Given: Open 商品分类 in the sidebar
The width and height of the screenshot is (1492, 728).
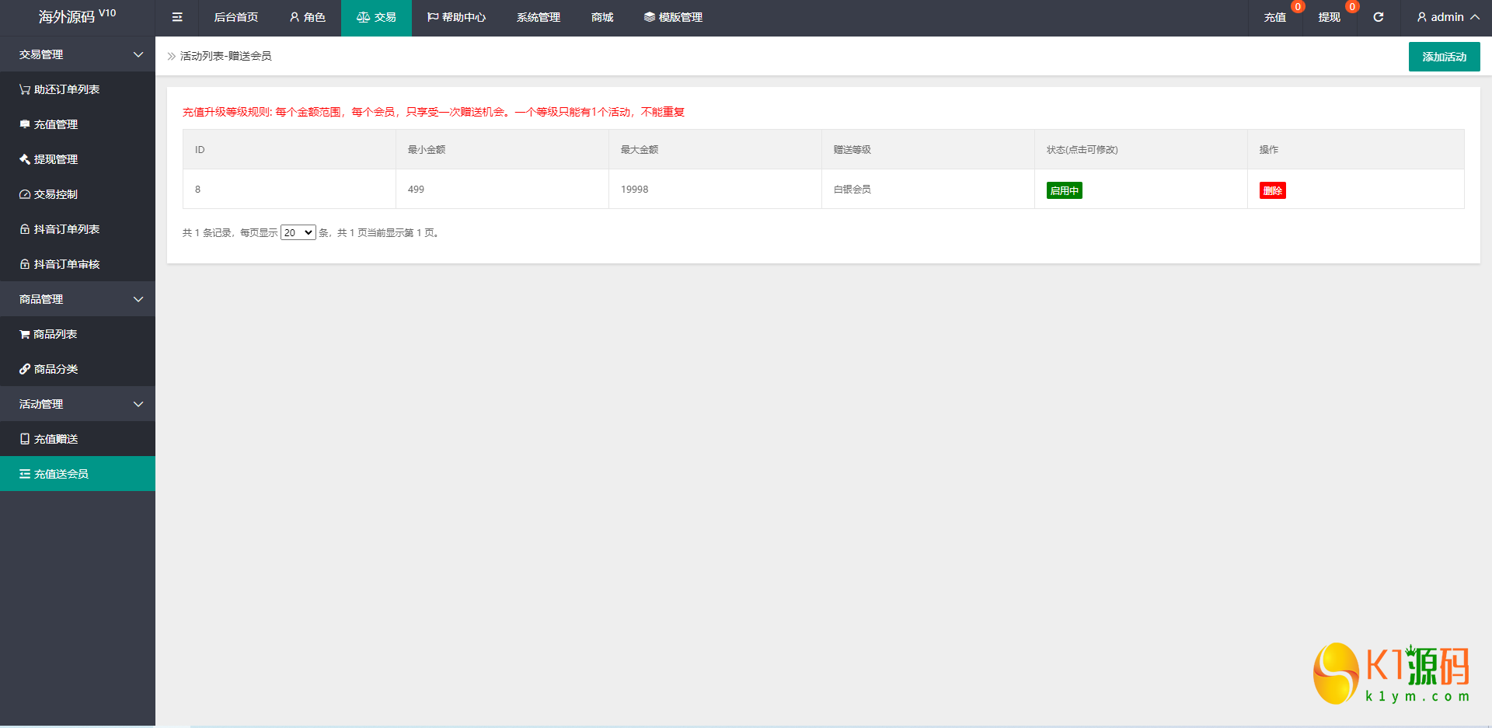Looking at the screenshot, I should coord(78,369).
